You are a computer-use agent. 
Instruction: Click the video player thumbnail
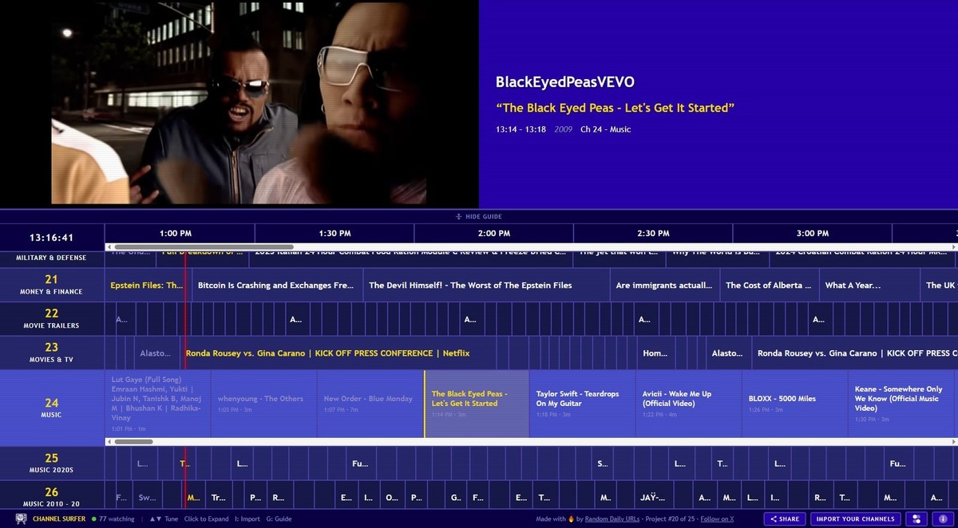pos(239,102)
